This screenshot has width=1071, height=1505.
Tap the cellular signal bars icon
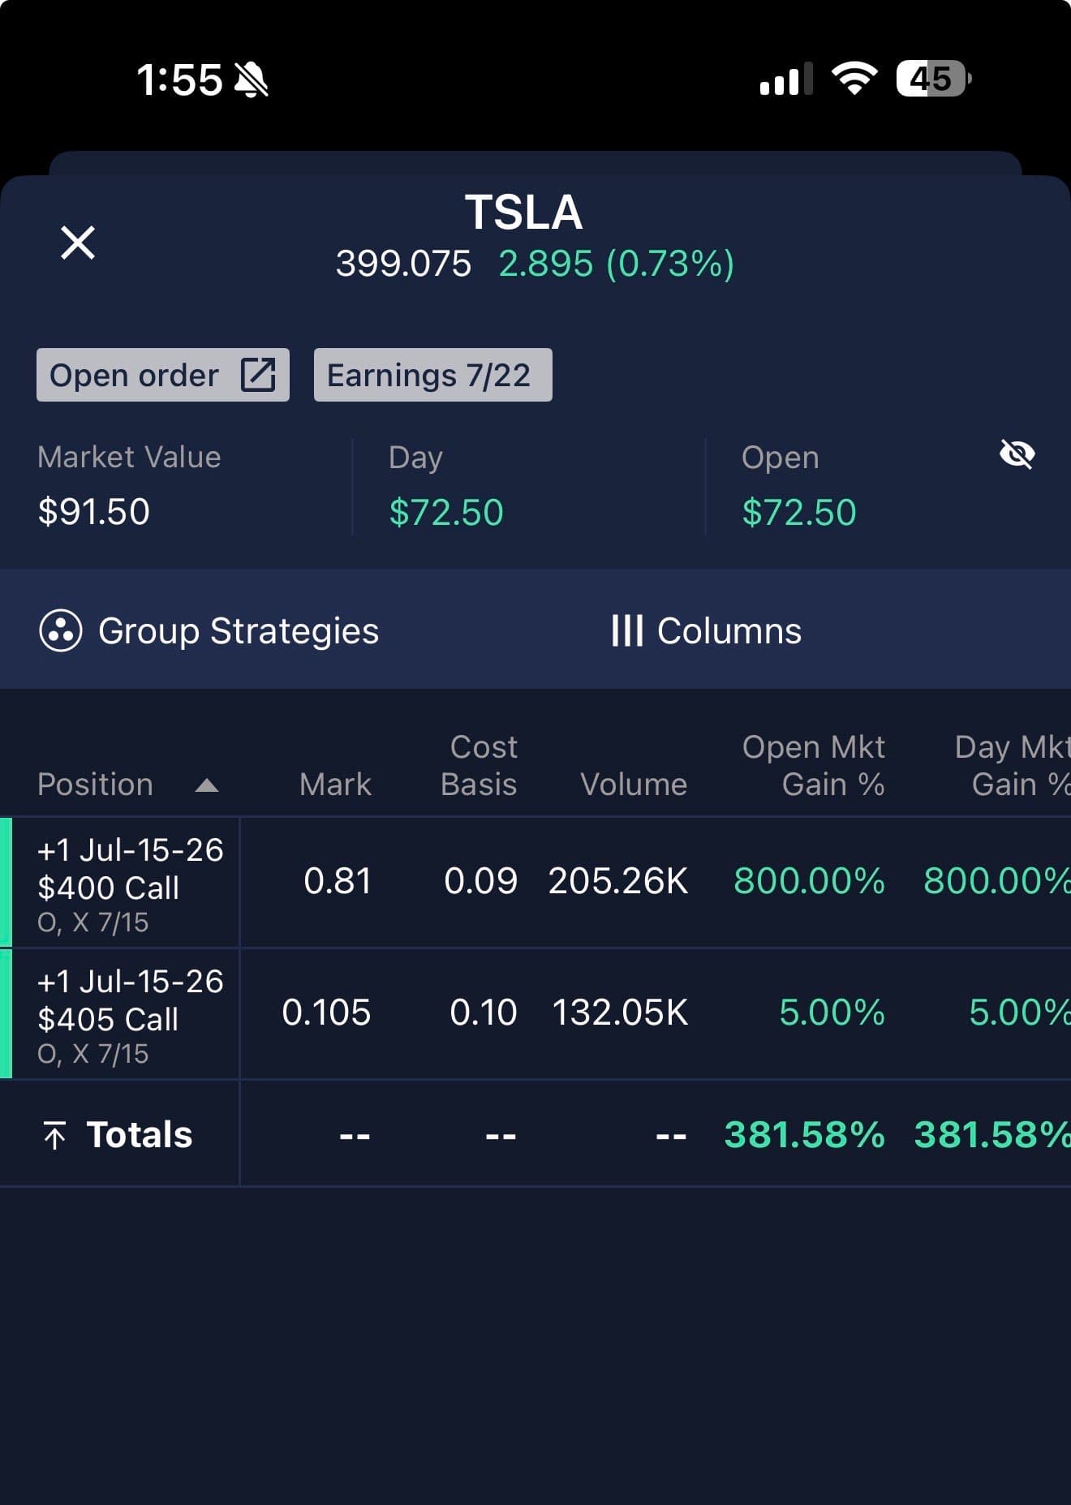pos(785,79)
